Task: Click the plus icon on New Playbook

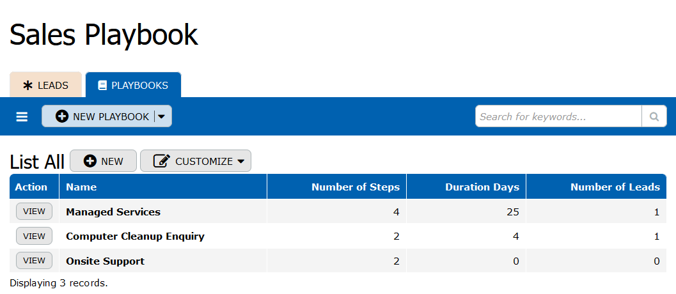Action: pyautogui.click(x=62, y=116)
